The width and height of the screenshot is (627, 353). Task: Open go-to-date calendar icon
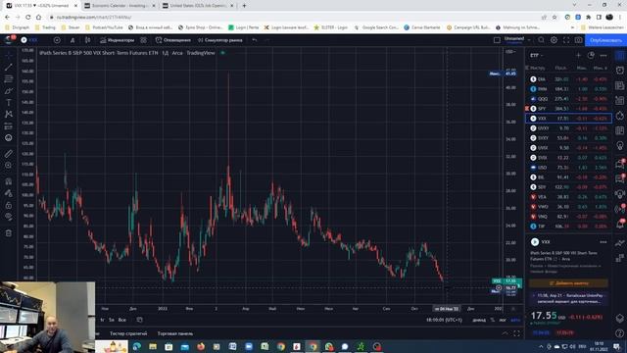click(x=139, y=320)
